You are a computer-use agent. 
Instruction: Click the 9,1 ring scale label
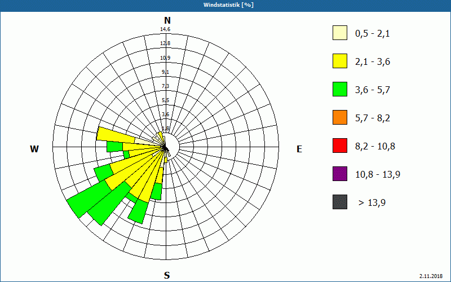(x=165, y=72)
